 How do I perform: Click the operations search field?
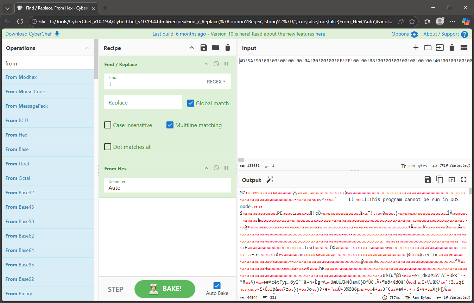[x=48, y=64]
